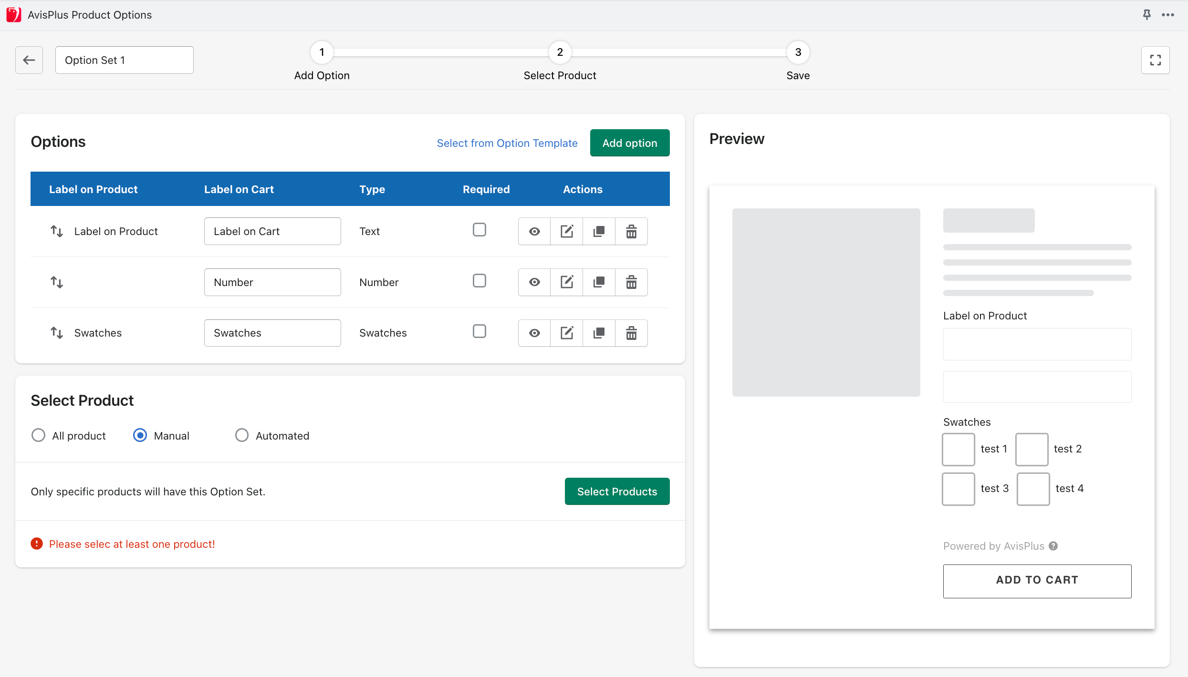Switch product selection to Automated
Screen dimensions: 1188x677
point(242,435)
